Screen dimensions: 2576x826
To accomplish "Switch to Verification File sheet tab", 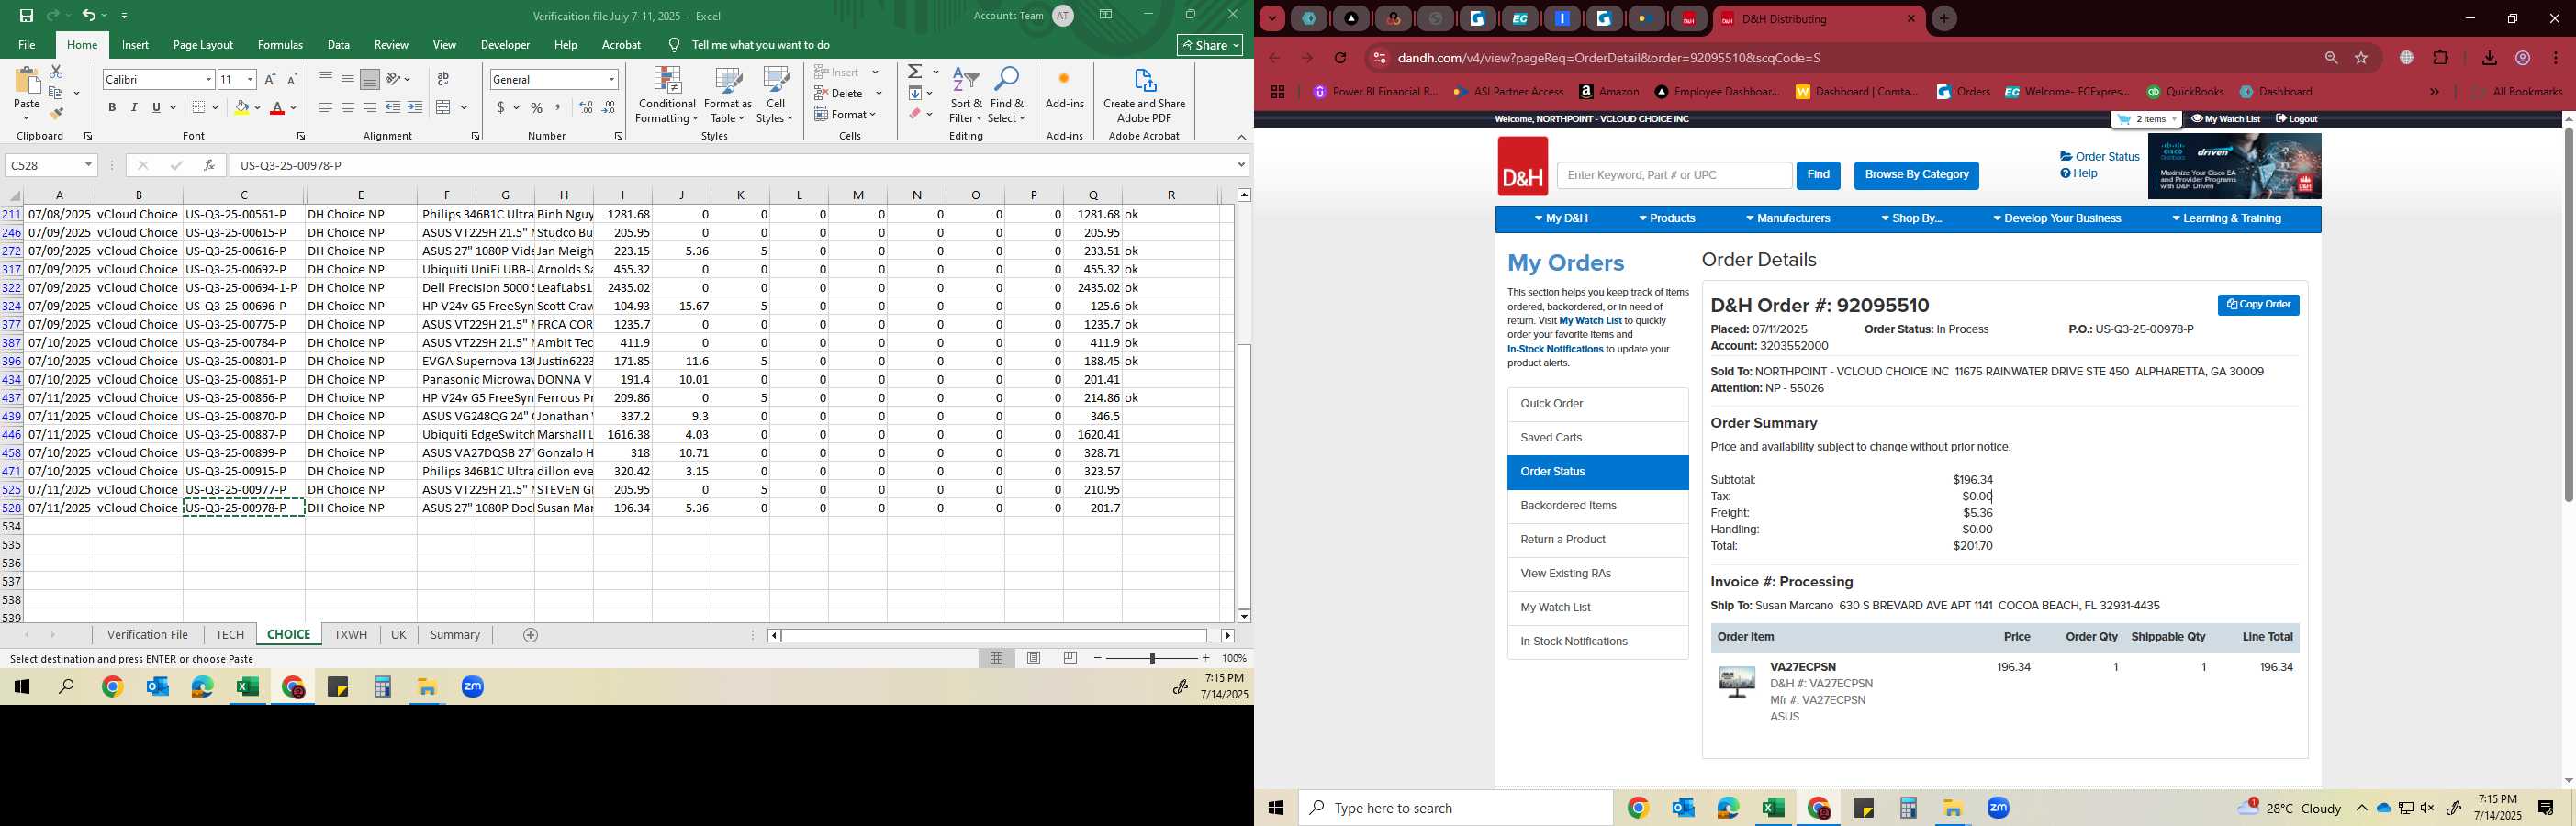I will [x=148, y=635].
